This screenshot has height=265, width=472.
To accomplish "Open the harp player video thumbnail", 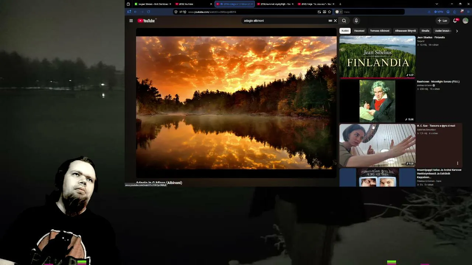I will (377, 145).
